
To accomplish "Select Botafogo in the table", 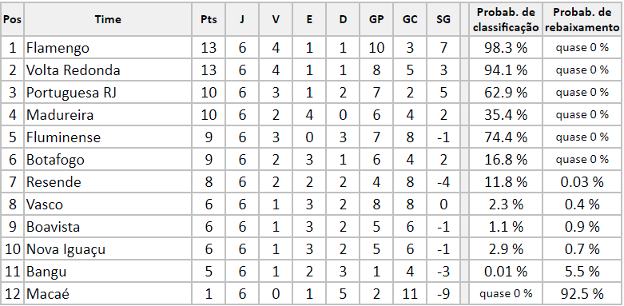I will pyautogui.click(x=55, y=160).
